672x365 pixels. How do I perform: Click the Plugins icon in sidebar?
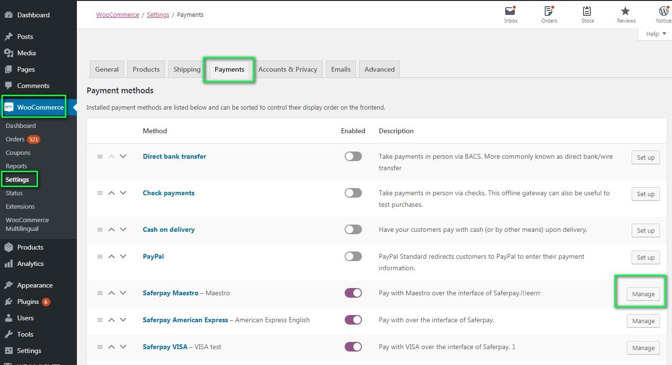click(x=9, y=302)
